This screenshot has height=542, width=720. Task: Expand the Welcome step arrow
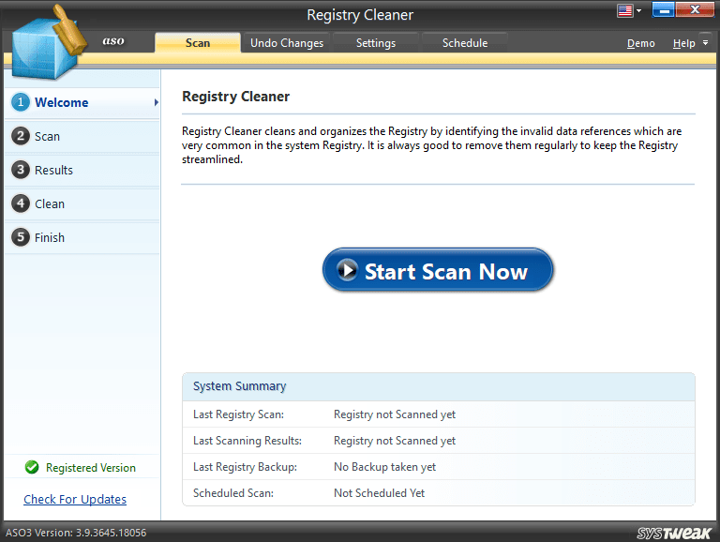click(157, 102)
